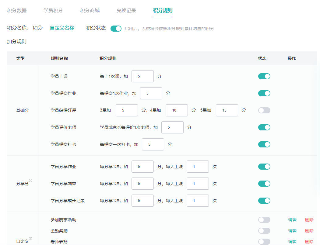
Task: Select the 5星加 points input field
Action: click(227, 110)
